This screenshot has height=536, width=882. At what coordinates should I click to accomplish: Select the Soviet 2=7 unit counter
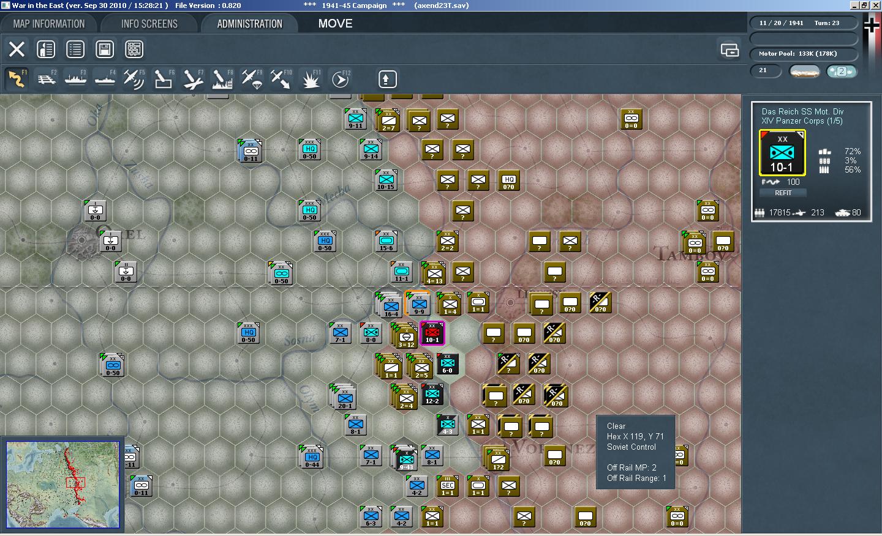(388, 121)
